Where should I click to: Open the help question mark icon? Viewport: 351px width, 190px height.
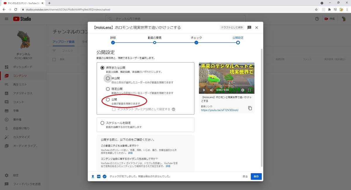coord(317,19)
